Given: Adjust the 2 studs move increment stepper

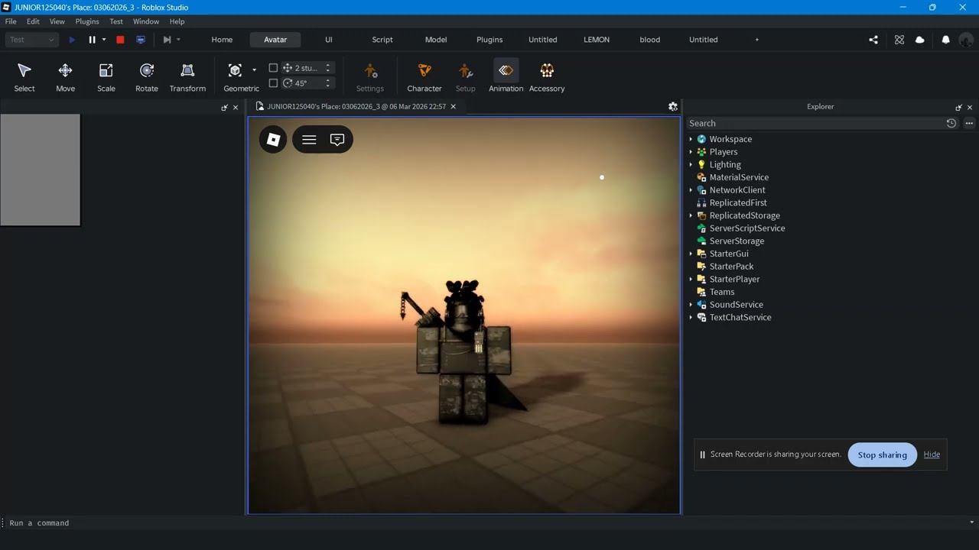Looking at the screenshot, I should [x=328, y=68].
